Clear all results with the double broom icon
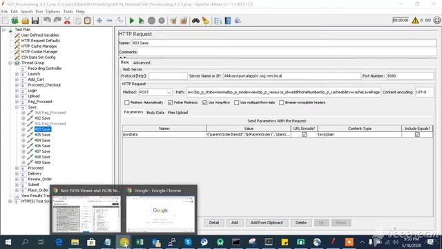This screenshot has height=249, width=442. (184, 20)
